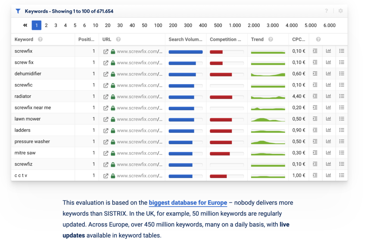Image resolution: width=372 pixels, height=245 pixels.
Task: Go to page 2
Action: coord(46,25)
